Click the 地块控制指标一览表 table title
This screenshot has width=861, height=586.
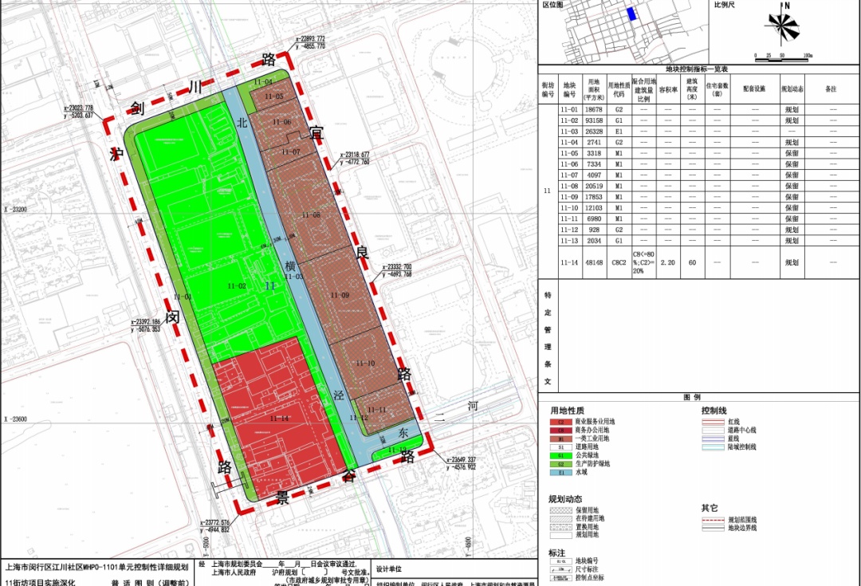coord(698,70)
